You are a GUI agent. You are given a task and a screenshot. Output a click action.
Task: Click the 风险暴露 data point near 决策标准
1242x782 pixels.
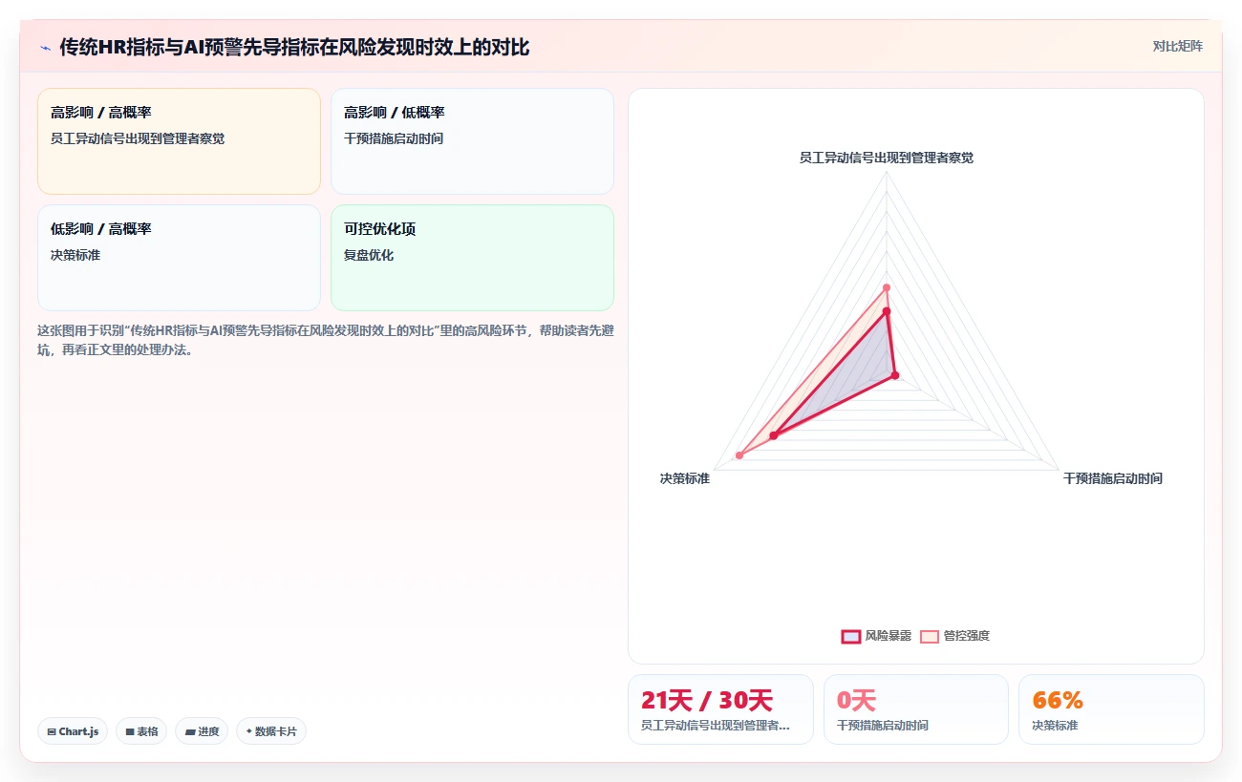click(x=773, y=435)
